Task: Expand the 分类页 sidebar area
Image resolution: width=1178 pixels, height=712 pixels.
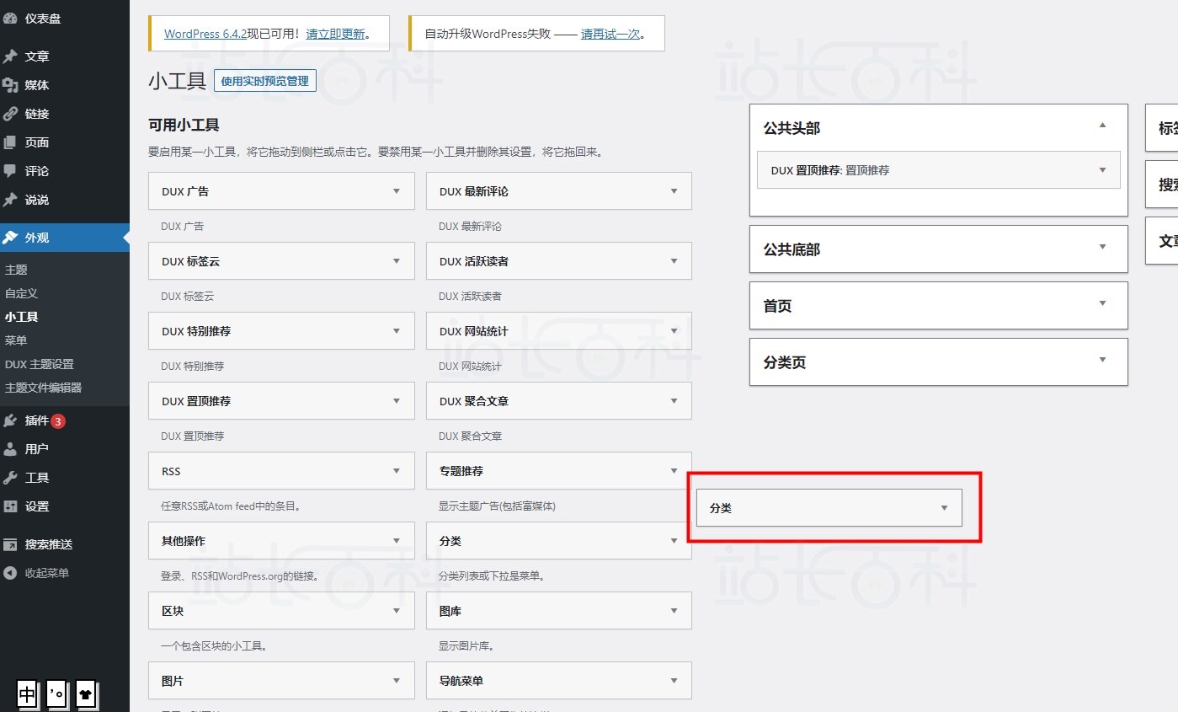Action: pos(1103,360)
